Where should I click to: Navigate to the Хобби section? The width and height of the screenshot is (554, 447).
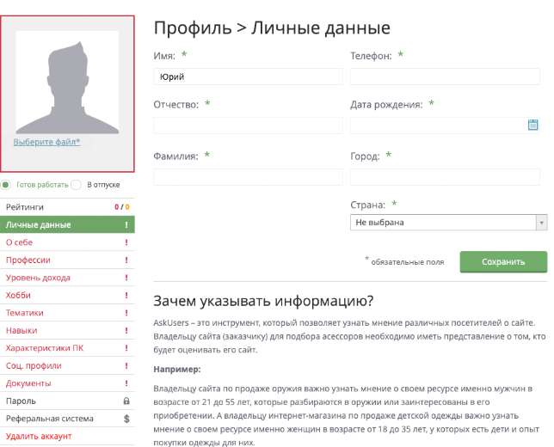18,295
